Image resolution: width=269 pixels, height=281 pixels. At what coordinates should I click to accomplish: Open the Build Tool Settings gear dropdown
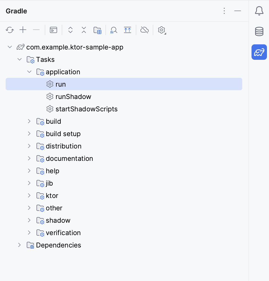pyautogui.click(x=162, y=30)
